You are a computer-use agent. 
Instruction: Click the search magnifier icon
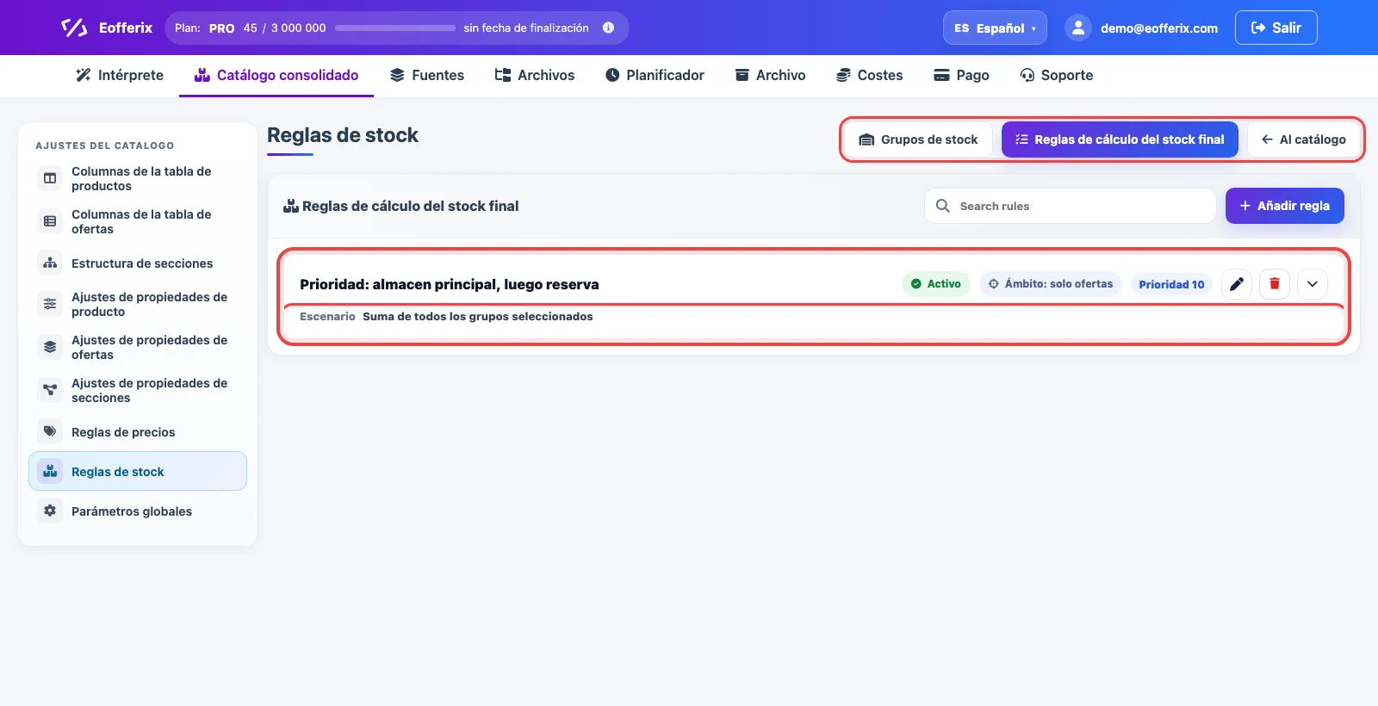pyautogui.click(x=943, y=206)
